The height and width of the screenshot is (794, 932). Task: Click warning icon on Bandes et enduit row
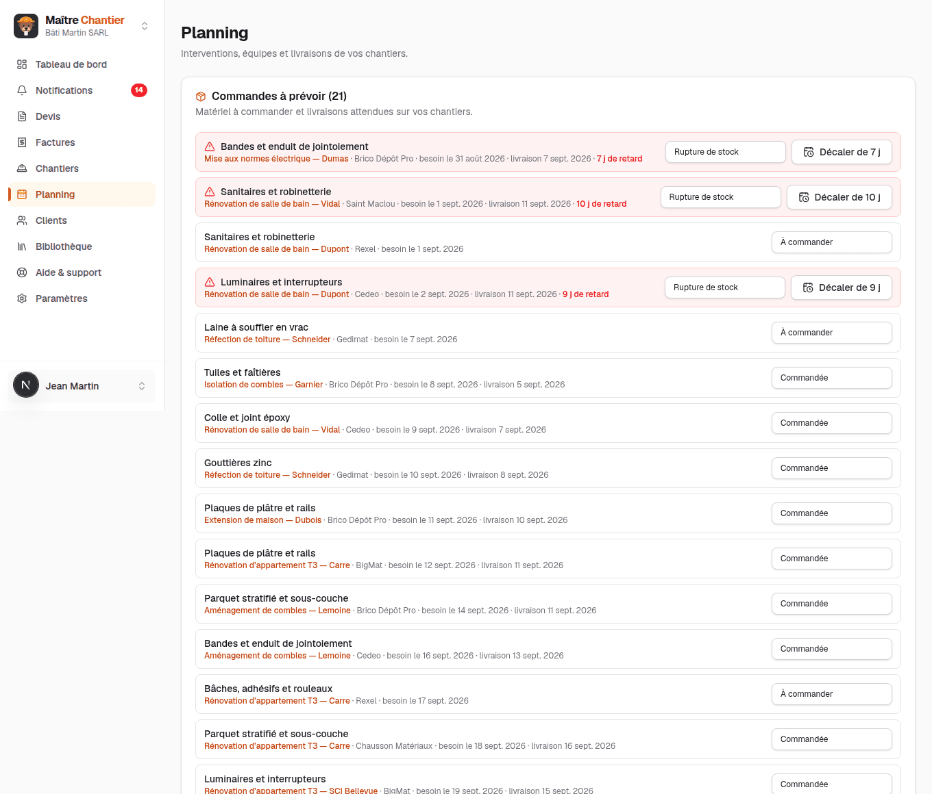(x=210, y=146)
